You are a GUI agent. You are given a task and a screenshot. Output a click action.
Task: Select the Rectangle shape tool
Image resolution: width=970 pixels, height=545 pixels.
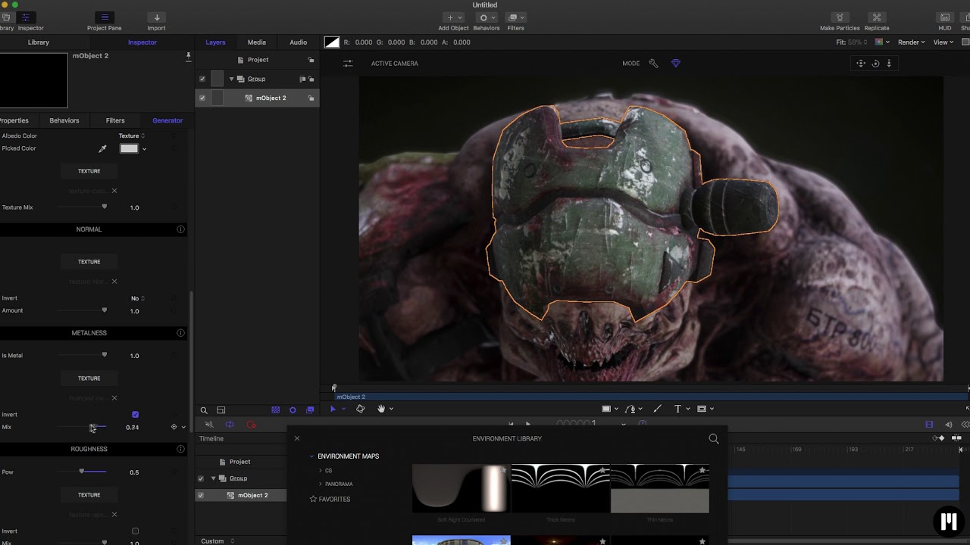pyautogui.click(x=606, y=409)
